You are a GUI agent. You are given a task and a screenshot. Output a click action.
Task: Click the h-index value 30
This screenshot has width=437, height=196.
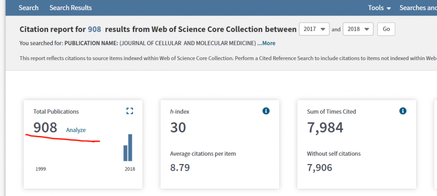178,128
